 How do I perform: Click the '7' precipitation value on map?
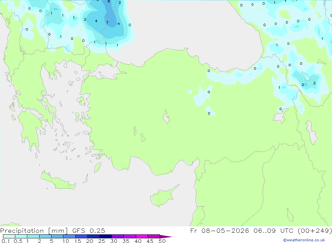click(x=107, y=23)
